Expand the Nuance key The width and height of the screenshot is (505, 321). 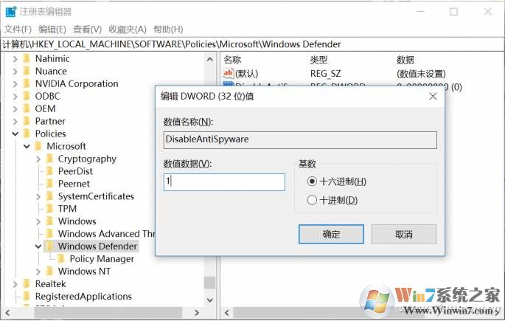coord(15,72)
